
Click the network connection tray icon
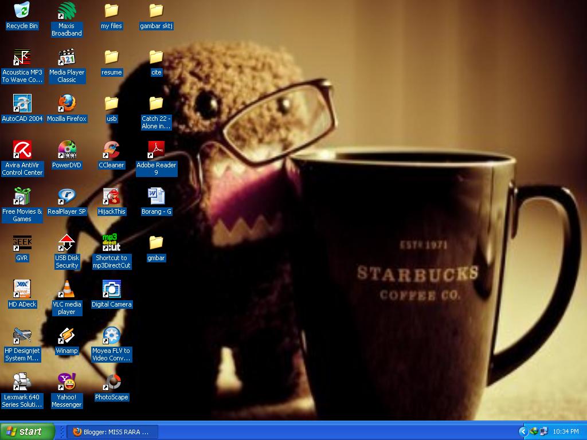(x=543, y=431)
